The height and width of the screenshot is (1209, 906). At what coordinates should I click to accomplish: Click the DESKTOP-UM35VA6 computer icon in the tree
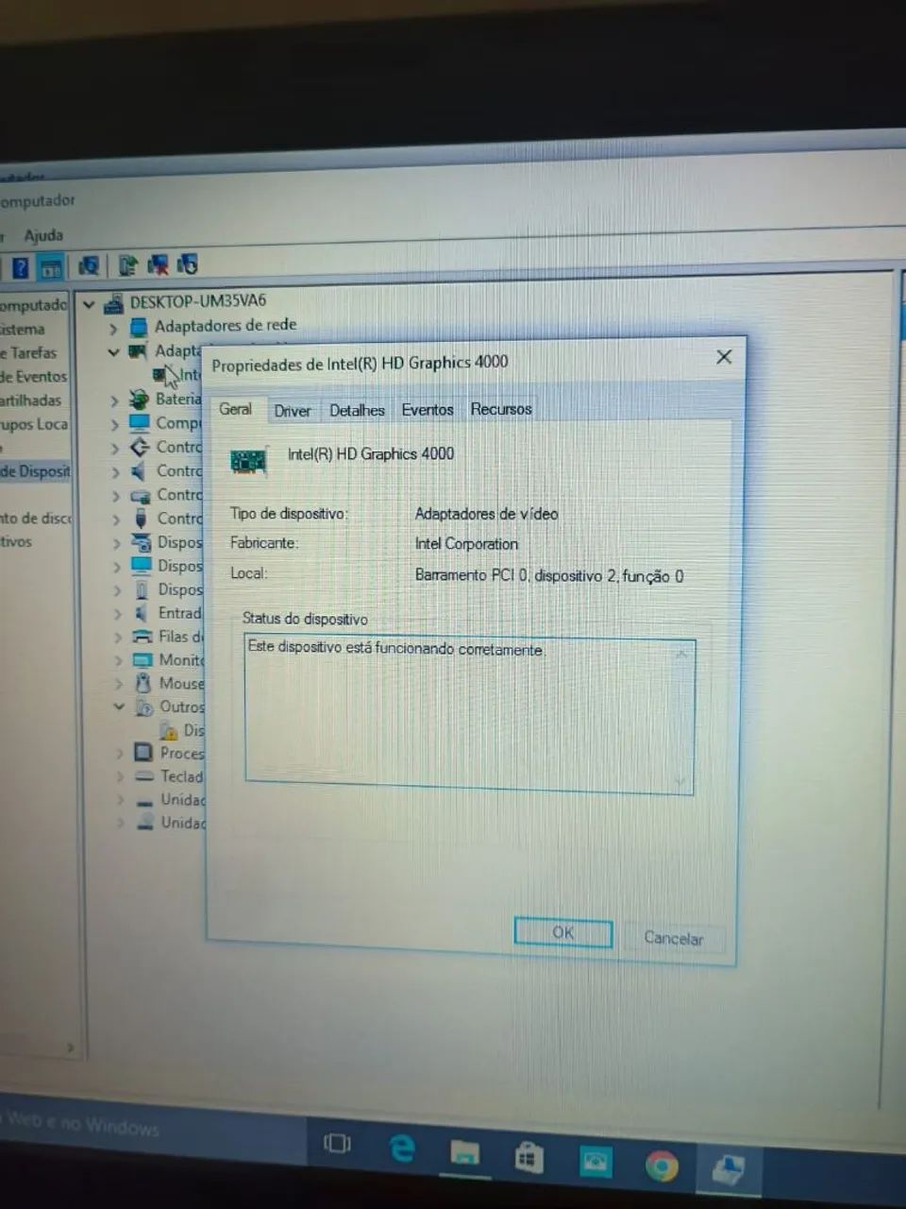[x=113, y=304]
